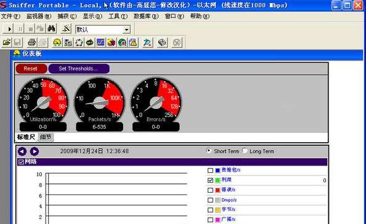
Task: Enable the Drops/s checkbox
Action: coord(210,200)
